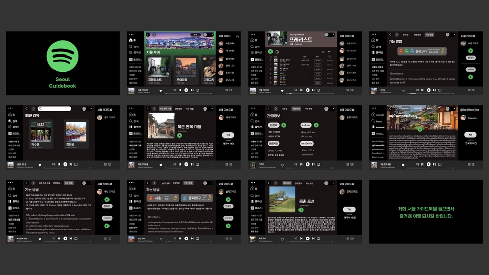Open 덕수궁 recent search card

(41, 134)
